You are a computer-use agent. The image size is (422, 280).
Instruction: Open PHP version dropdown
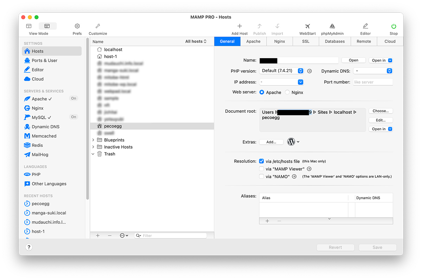point(281,71)
